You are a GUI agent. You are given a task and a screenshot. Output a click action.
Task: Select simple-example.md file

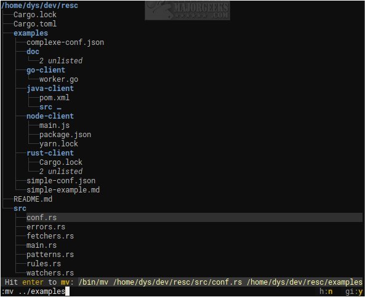tap(63, 190)
